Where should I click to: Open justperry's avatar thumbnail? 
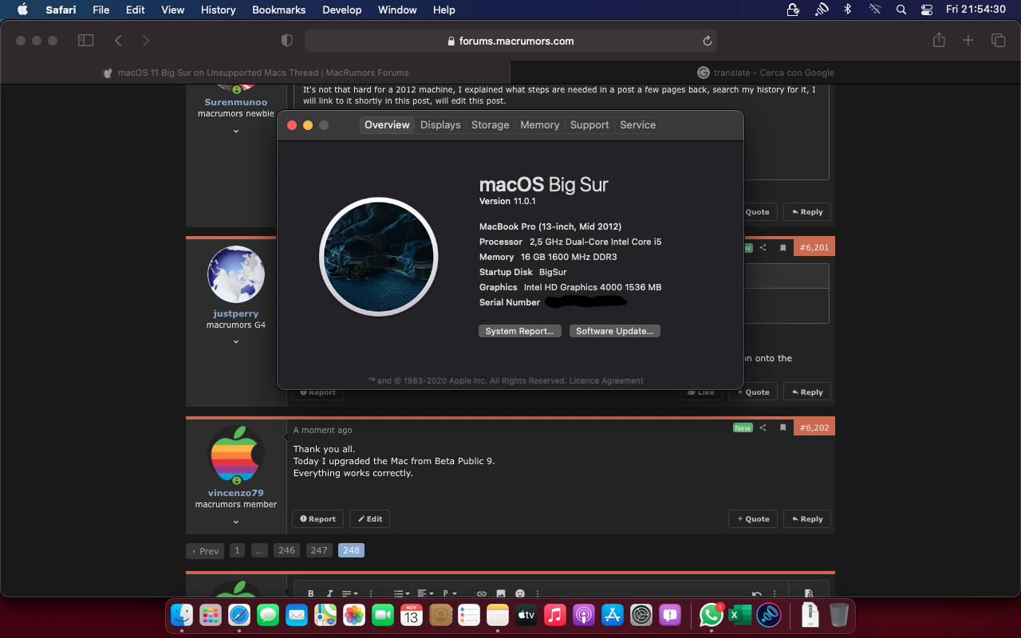point(236,274)
